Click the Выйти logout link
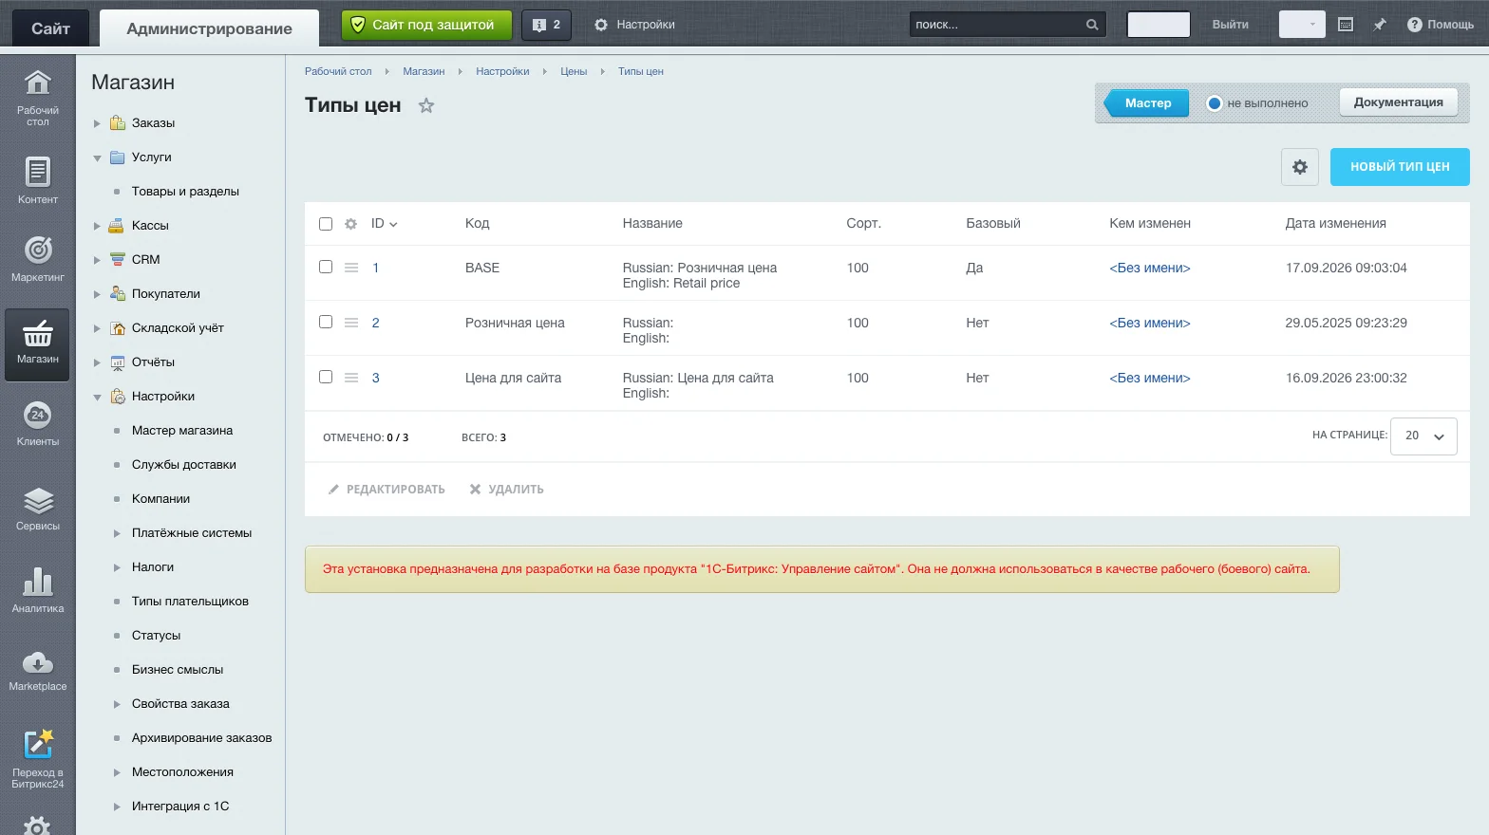This screenshot has width=1489, height=835. coord(1231,25)
